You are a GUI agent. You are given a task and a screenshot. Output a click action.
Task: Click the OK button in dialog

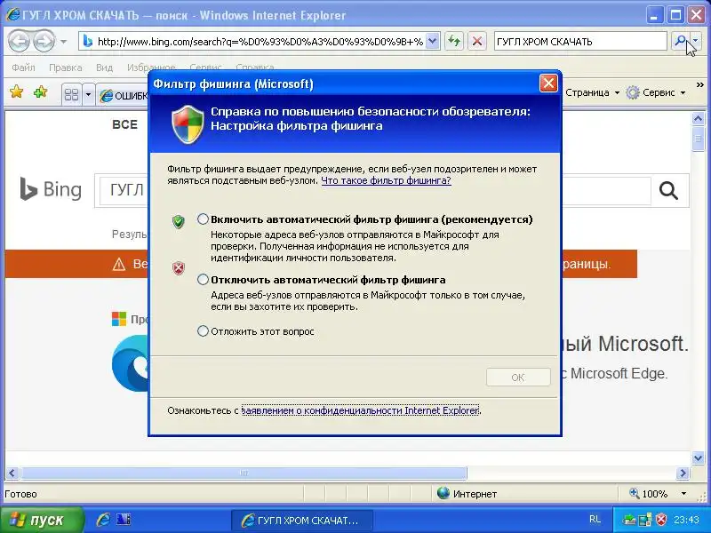point(518,377)
